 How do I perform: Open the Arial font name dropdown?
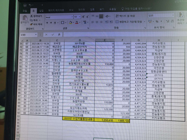[x=72, y=17]
